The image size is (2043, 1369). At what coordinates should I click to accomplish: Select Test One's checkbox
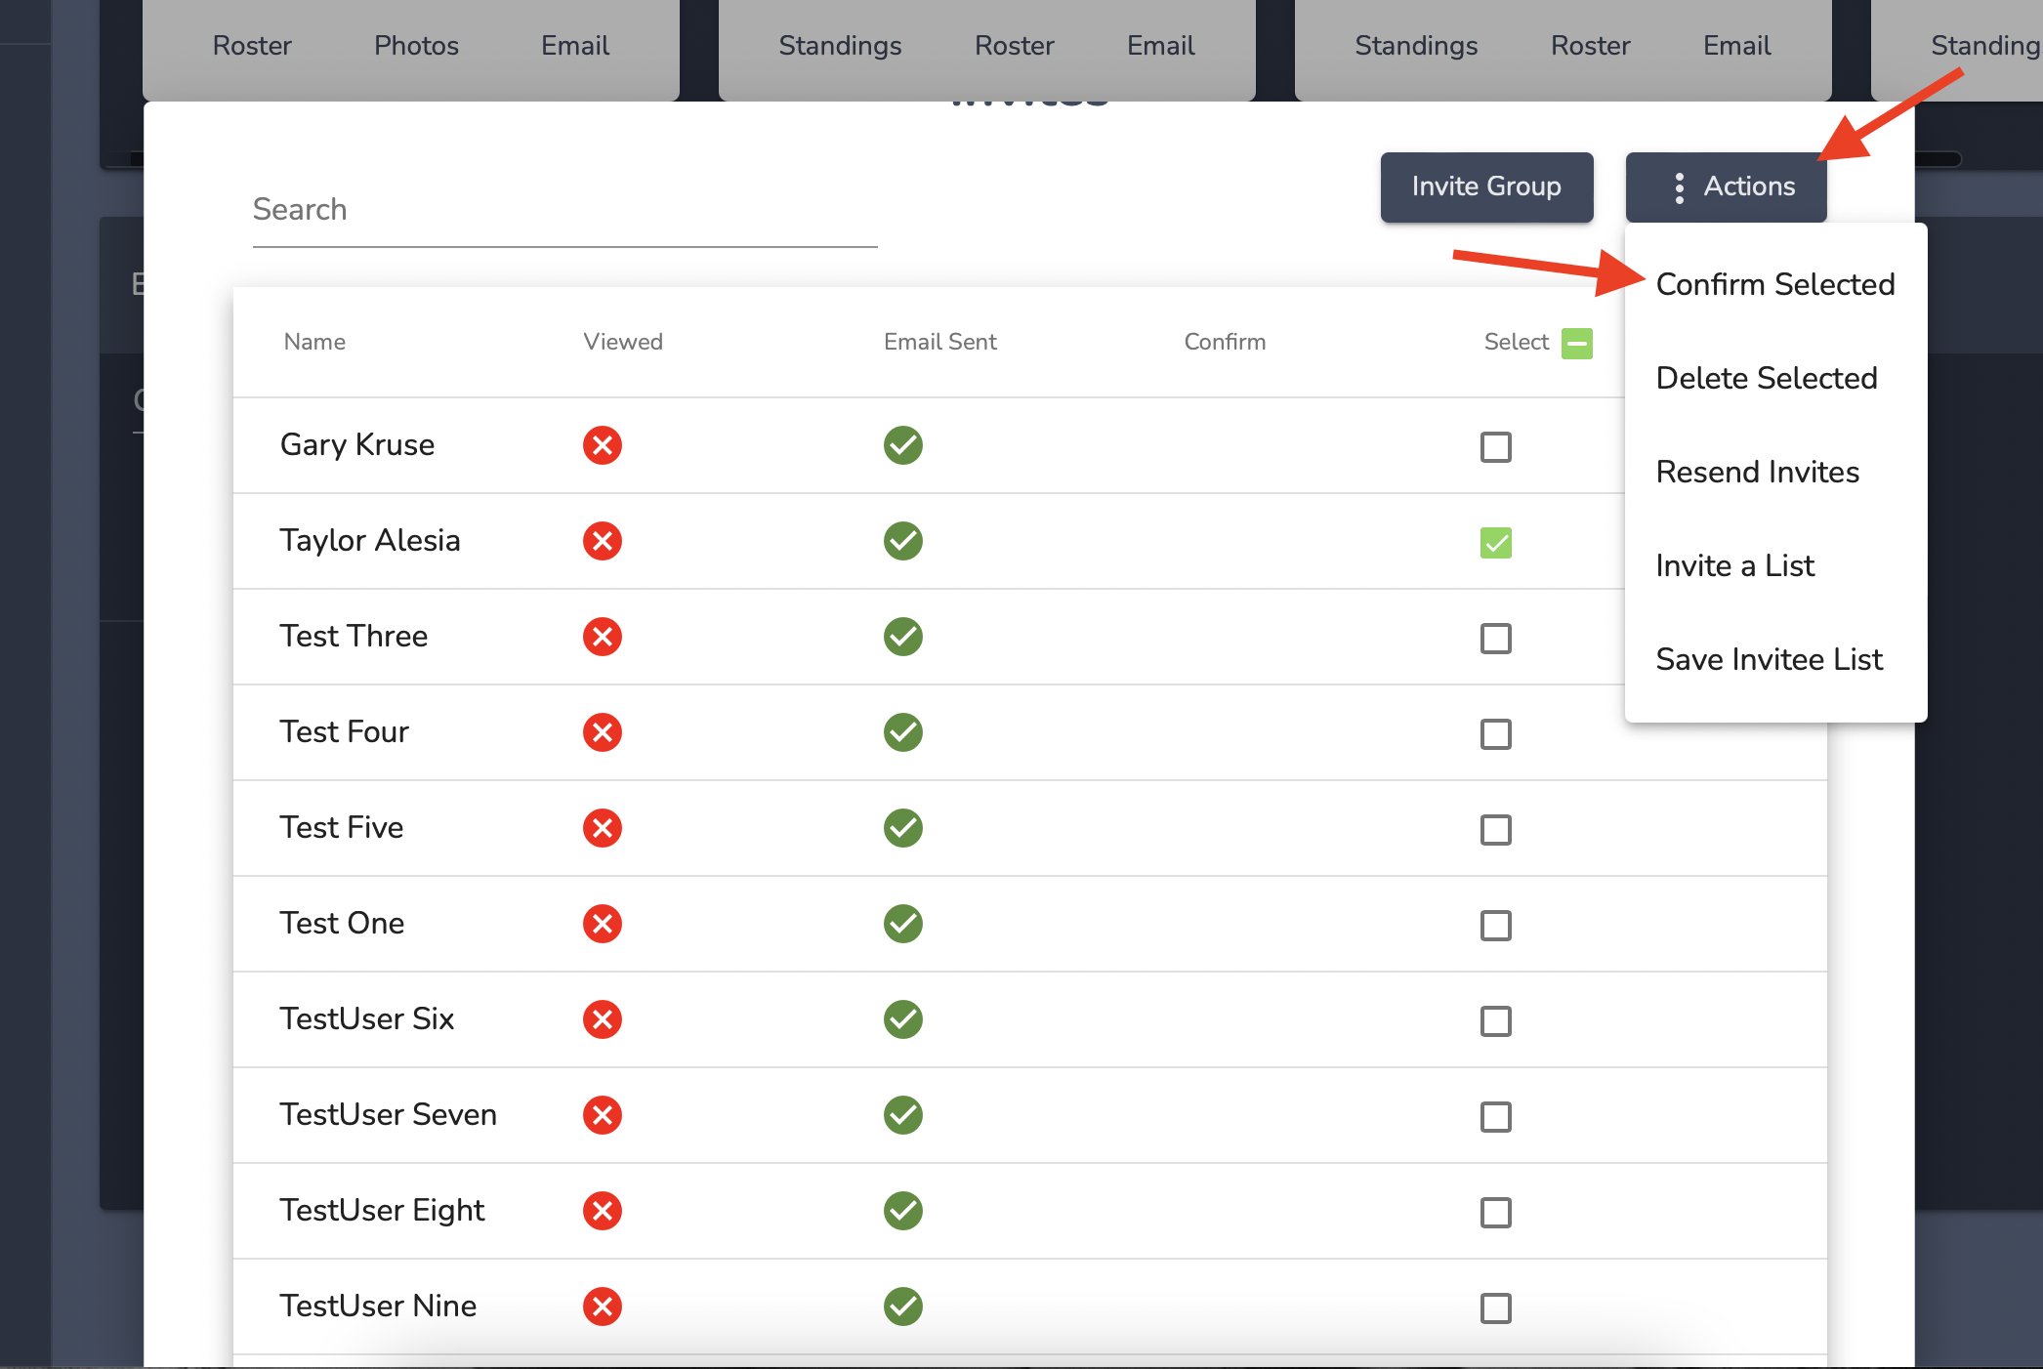pos(1496,926)
